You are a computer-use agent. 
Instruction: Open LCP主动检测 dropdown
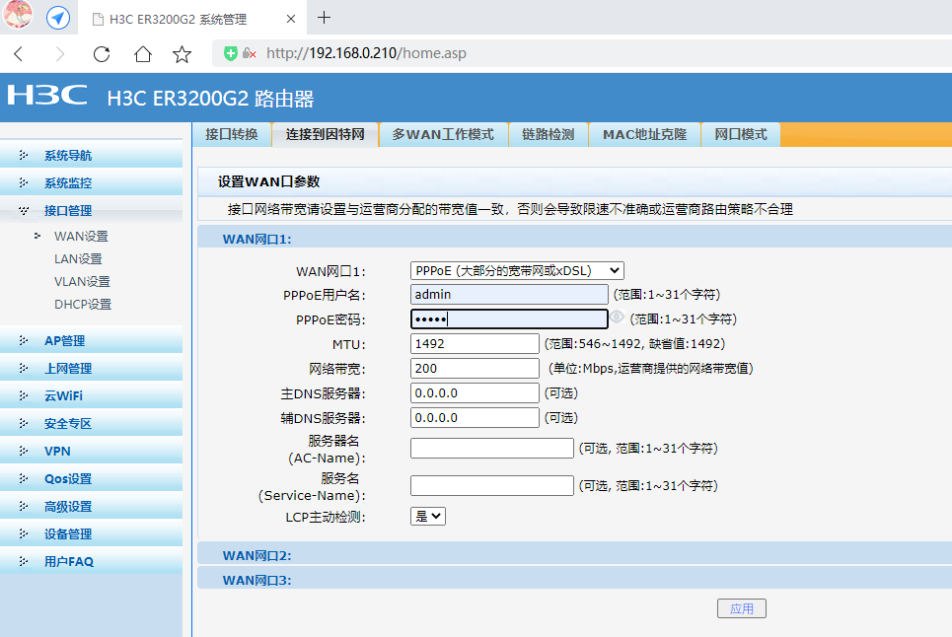coord(428,517)
